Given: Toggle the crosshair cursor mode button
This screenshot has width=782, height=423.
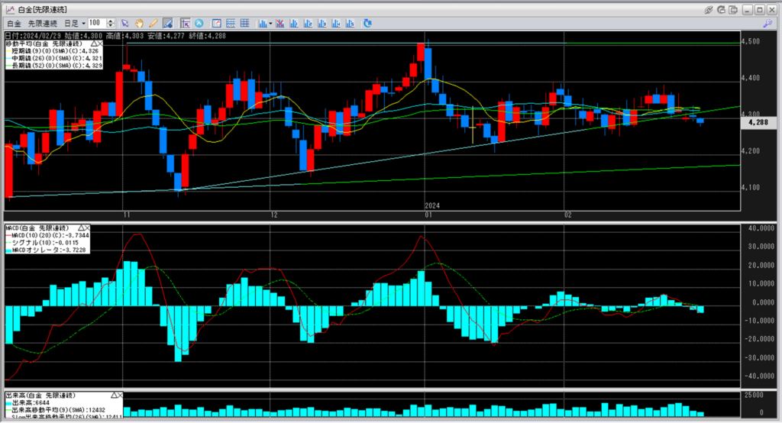Looking at the screenshot, I should (186, 24).
